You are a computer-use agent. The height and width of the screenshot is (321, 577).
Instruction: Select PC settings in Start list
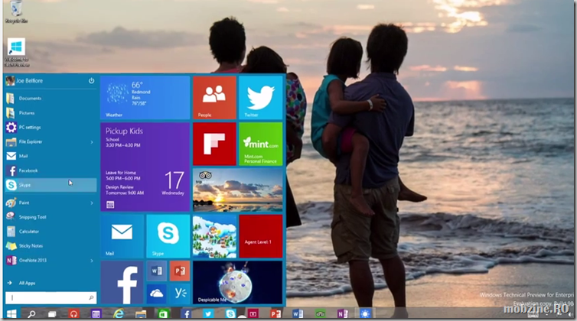30,127
